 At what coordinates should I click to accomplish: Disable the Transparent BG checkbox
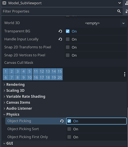68,31
